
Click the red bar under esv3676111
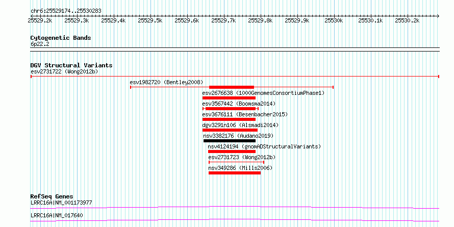229,119
